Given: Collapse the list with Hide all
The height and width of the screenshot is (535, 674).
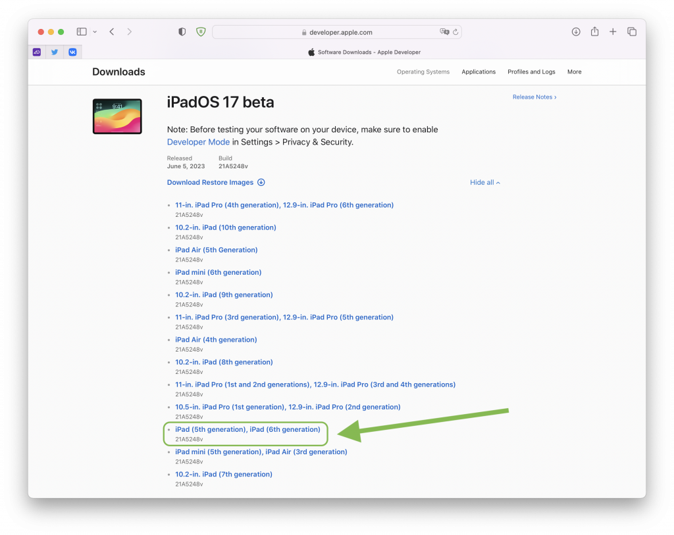Looking at the screenshot, I should tap(485, 183).
